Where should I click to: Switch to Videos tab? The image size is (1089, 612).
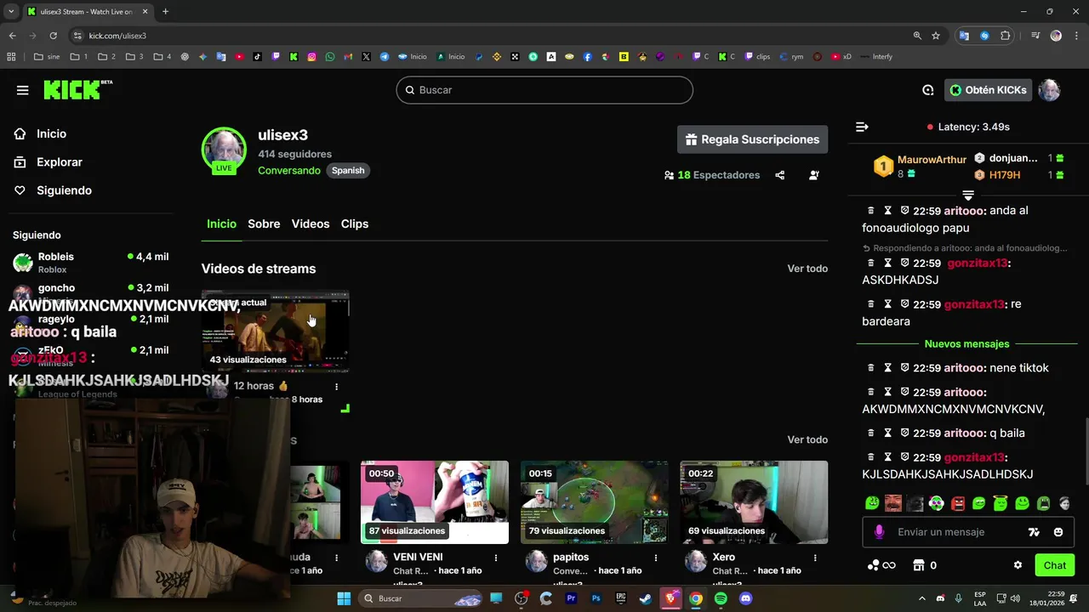click(311, 224)
